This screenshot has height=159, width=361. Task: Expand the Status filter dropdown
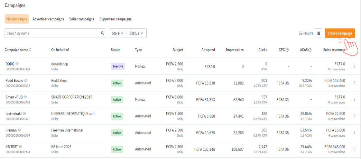[x=136, y=33]
